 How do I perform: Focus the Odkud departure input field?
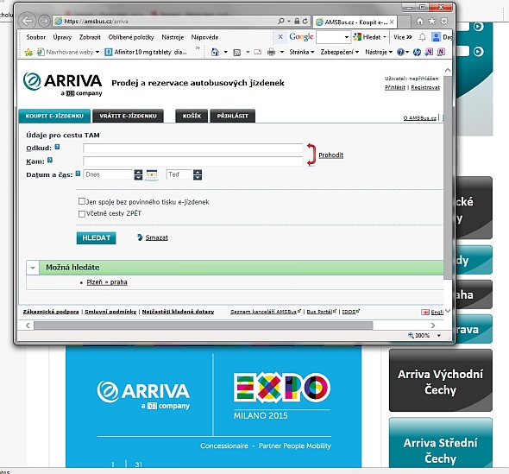coord(193,149)
